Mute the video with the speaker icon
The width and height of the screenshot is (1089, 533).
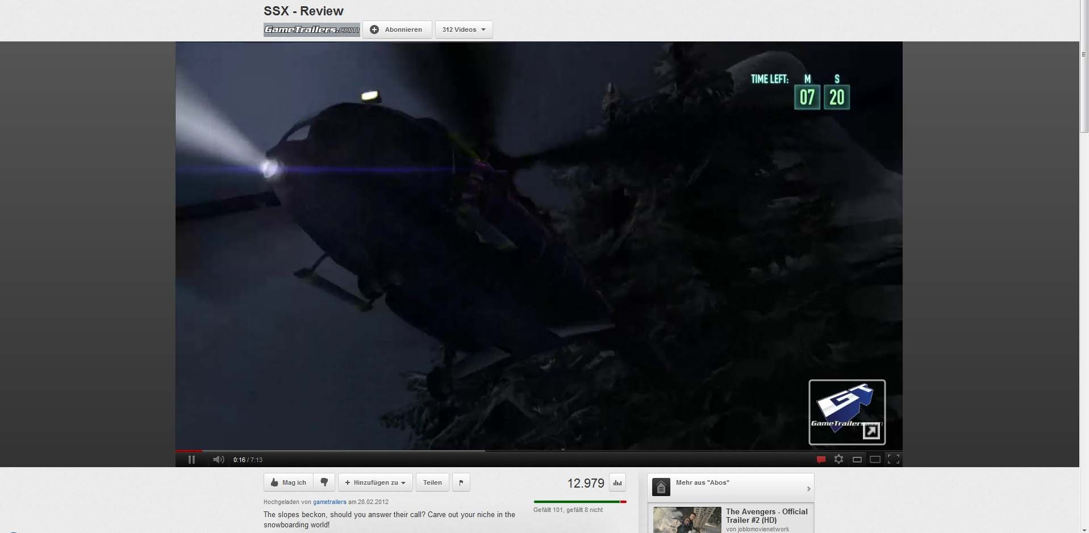click(218, 460)
